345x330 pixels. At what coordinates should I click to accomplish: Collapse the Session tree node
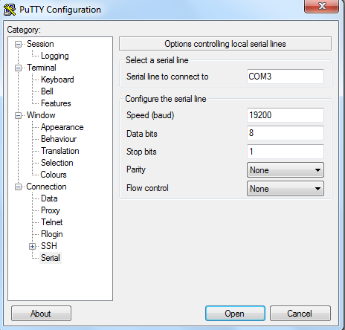click(x=18, y=45)
